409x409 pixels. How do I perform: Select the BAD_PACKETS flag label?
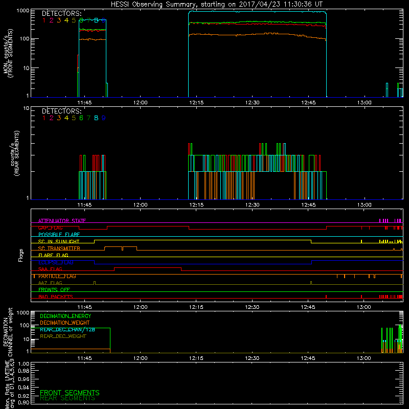click(56, 297)
